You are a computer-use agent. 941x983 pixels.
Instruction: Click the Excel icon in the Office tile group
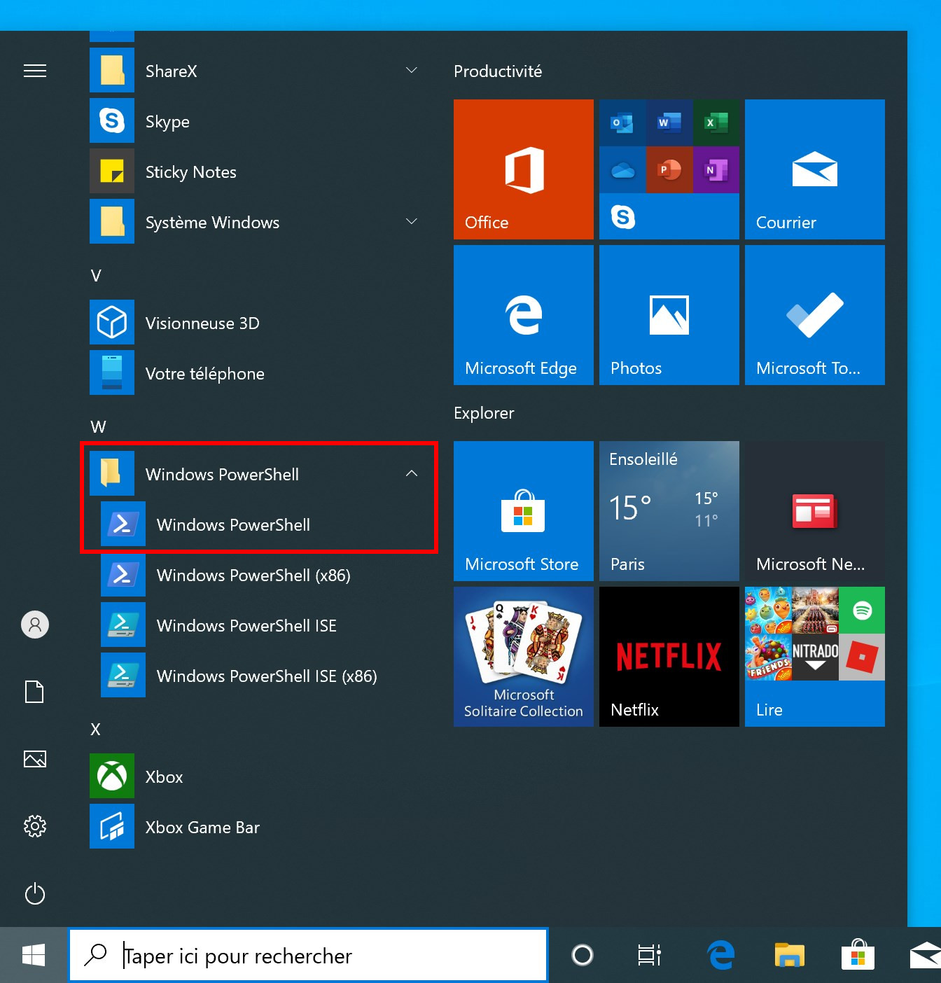716,123
